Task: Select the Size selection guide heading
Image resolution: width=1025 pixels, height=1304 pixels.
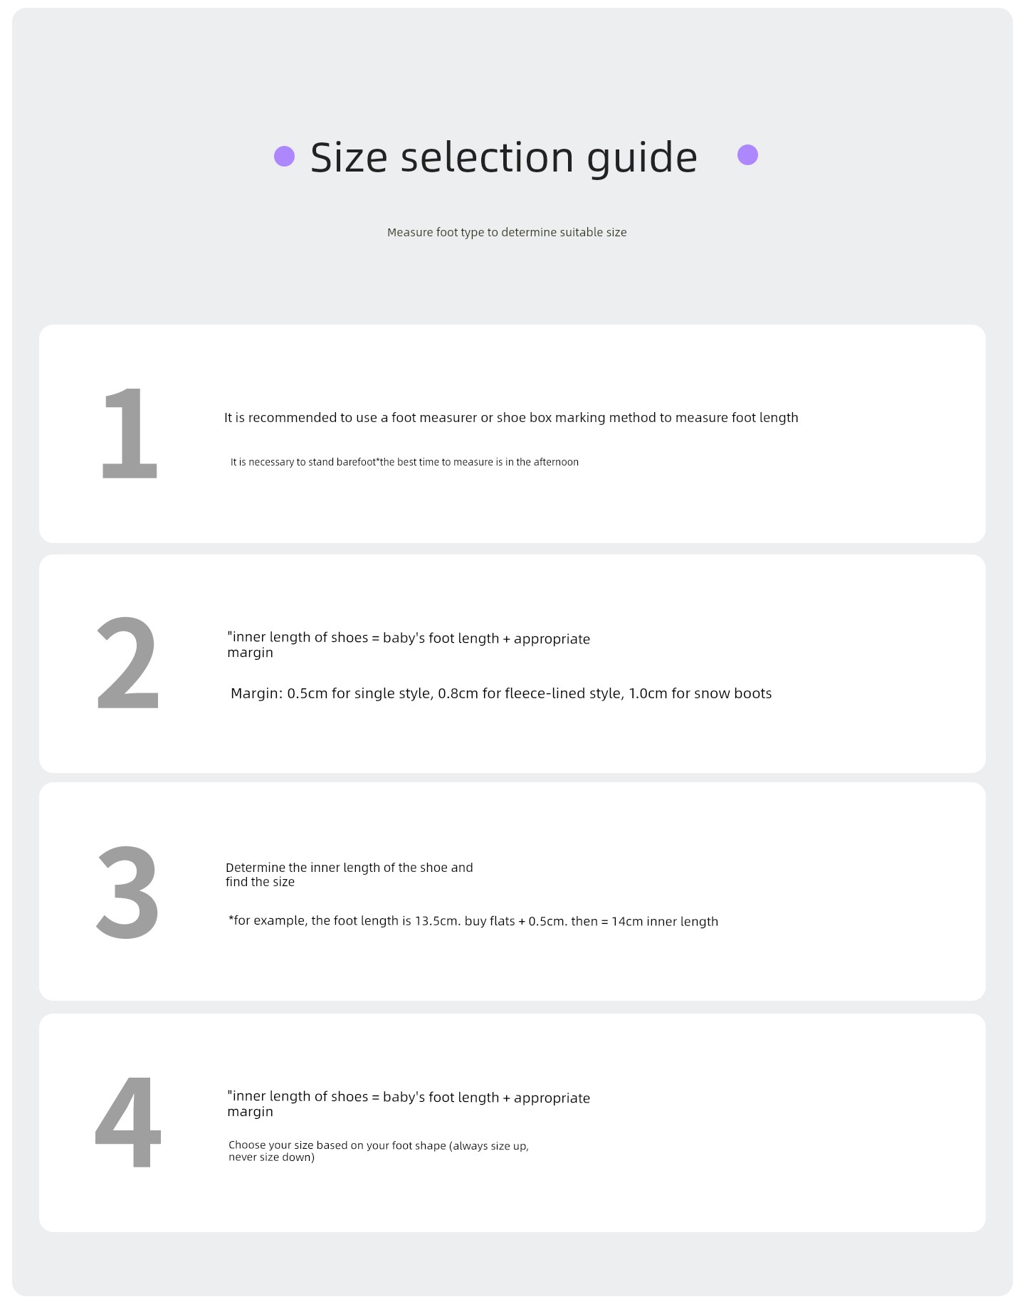Action: pyautogui.click(x=504, y=157)
